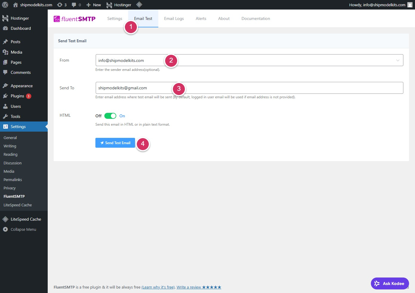Click the user avatar next to Howdy
Viewport: 415px width, 293px height.
[x=410, y=5]
